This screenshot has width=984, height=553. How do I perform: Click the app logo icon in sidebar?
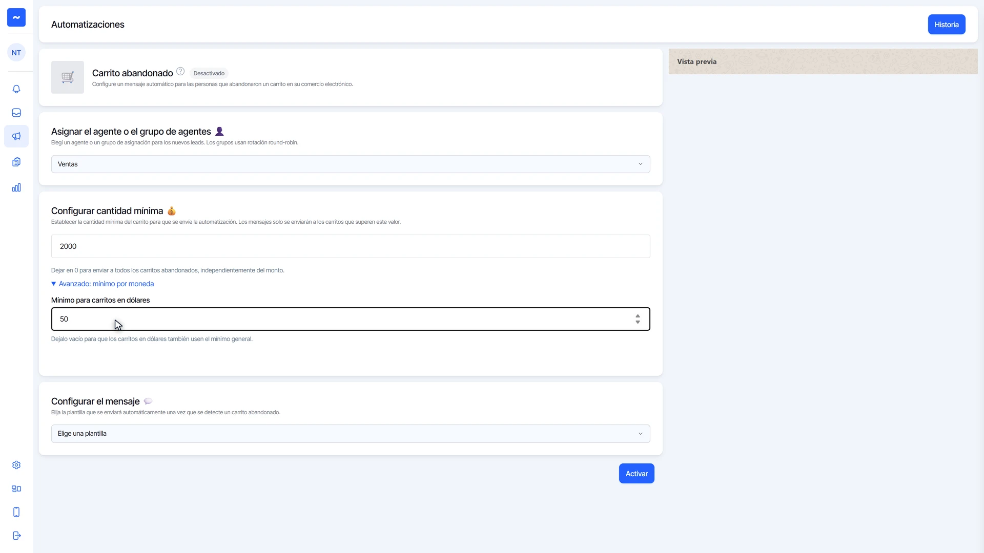16,17
